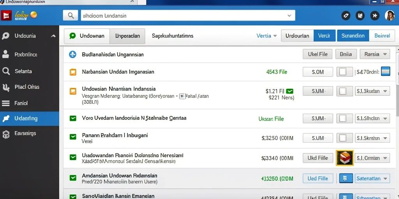Click the star icon in top bar
The height and width of the screenshot is (199, 399).
[x=374, y=16]
